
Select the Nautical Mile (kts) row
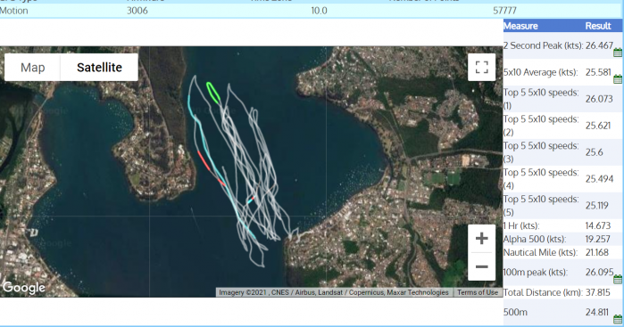tap(562, 252)
